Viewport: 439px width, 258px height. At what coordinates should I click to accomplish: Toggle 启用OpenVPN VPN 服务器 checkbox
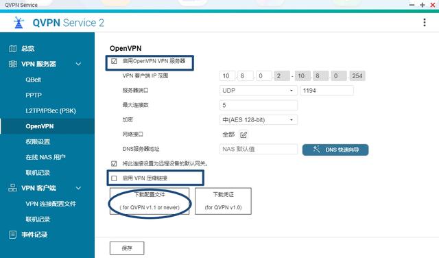(114, 61)
